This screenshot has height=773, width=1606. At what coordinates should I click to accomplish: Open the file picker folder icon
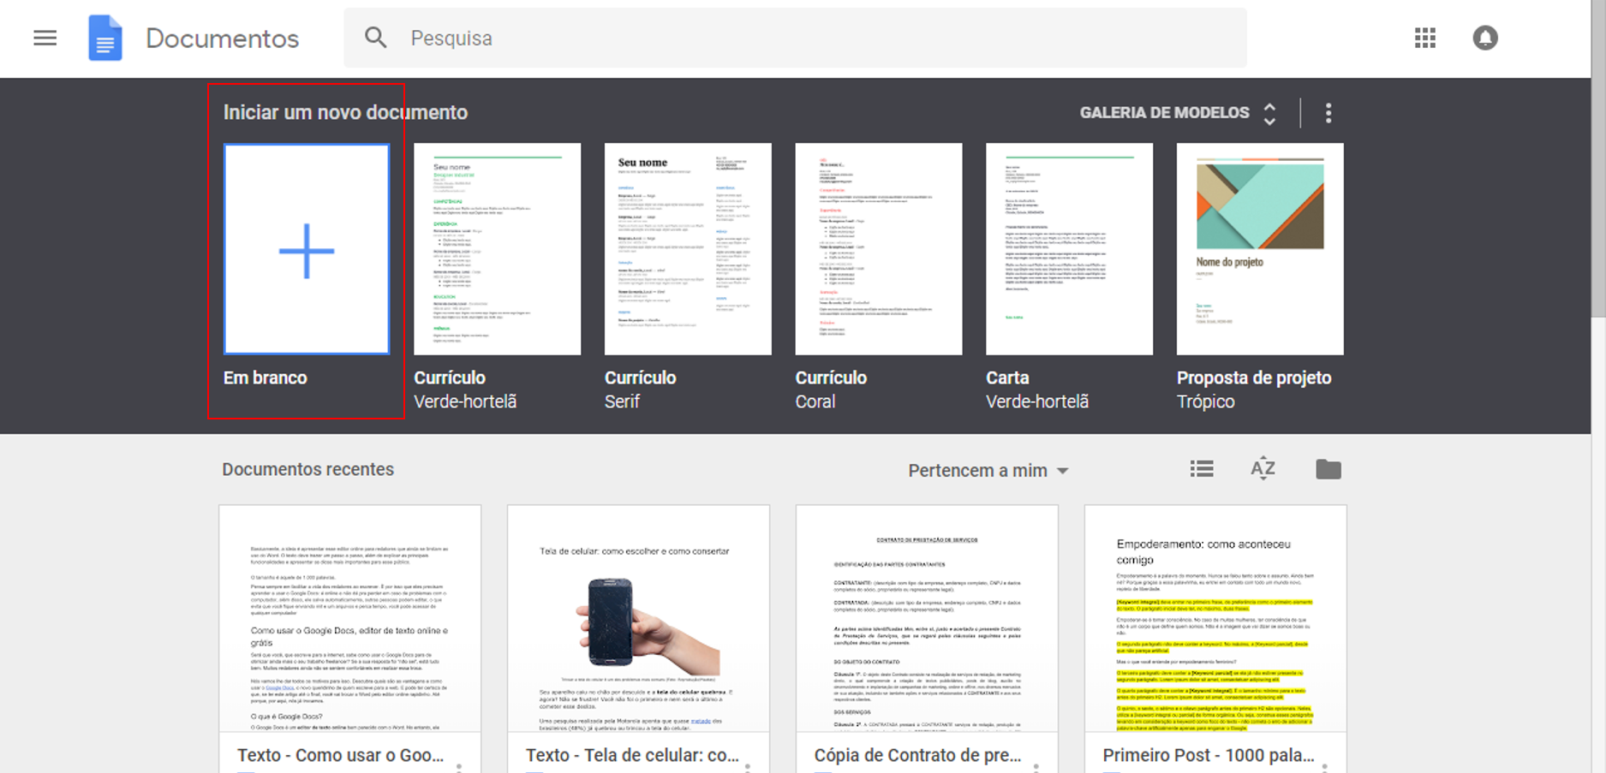pyautogui.click(x=1328, y=469)
